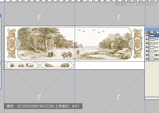
Task: Hide the 黄金 channel eye icon
Action: pyautogui.click(x=147, y=55)
